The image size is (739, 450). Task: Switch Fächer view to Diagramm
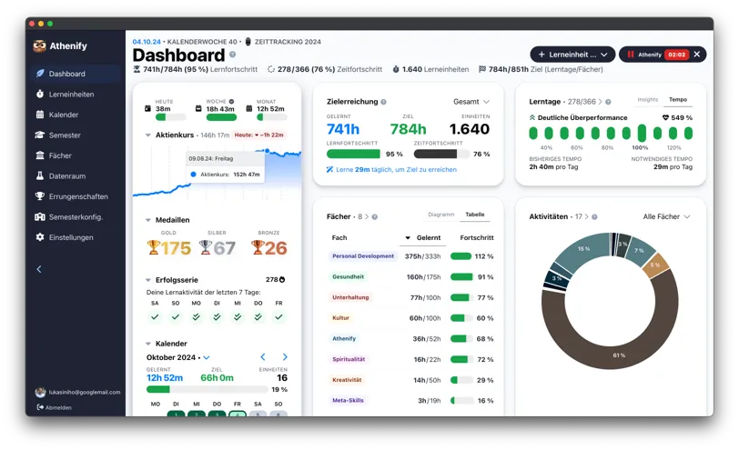coord(441,215)
